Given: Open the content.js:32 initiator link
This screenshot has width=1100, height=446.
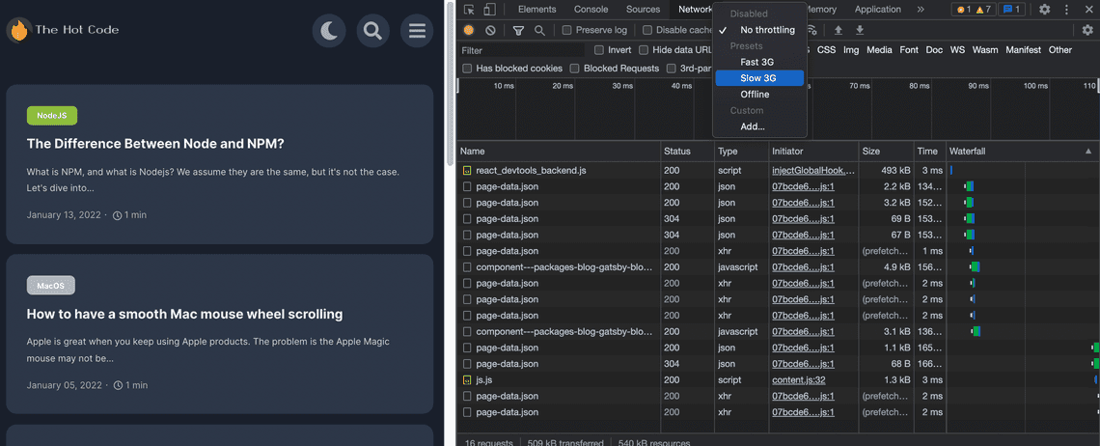Looking at the screenshot, I should (799, 380).
